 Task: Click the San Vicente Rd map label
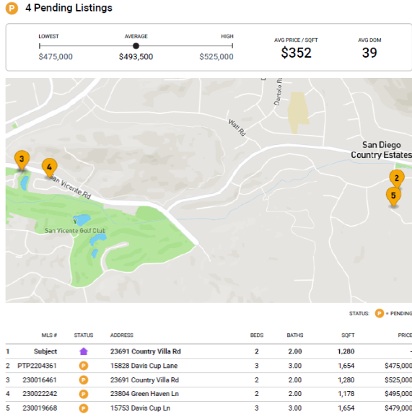click(x=71, y=186)
